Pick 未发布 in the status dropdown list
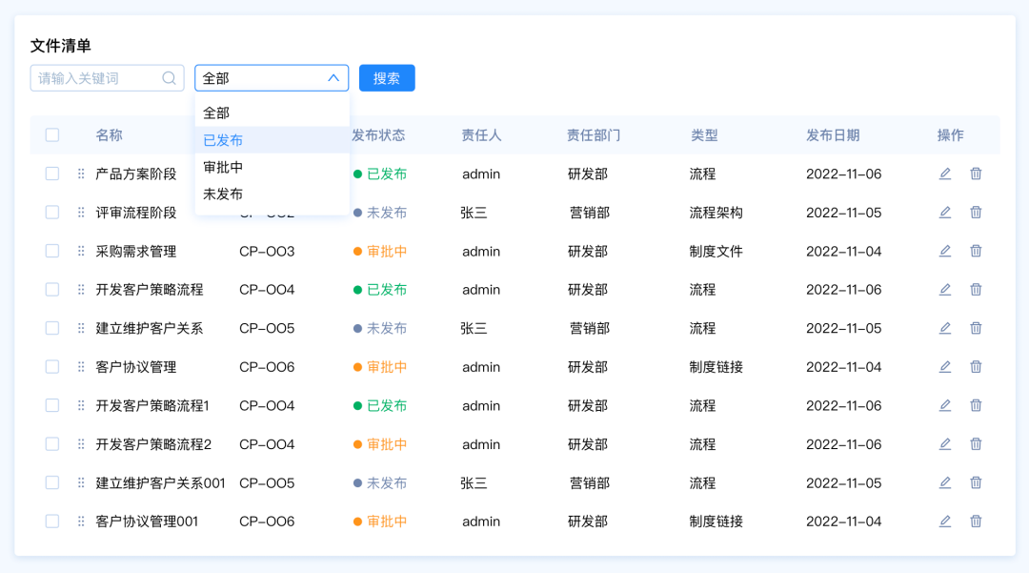This screenshot has width=1029, height=573. point(223,194)
